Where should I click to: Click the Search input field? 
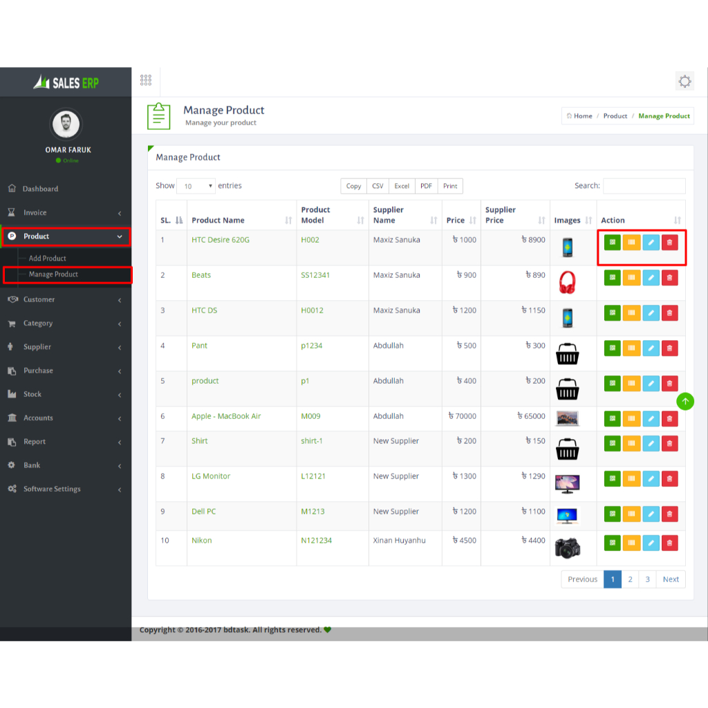point(644,186)
